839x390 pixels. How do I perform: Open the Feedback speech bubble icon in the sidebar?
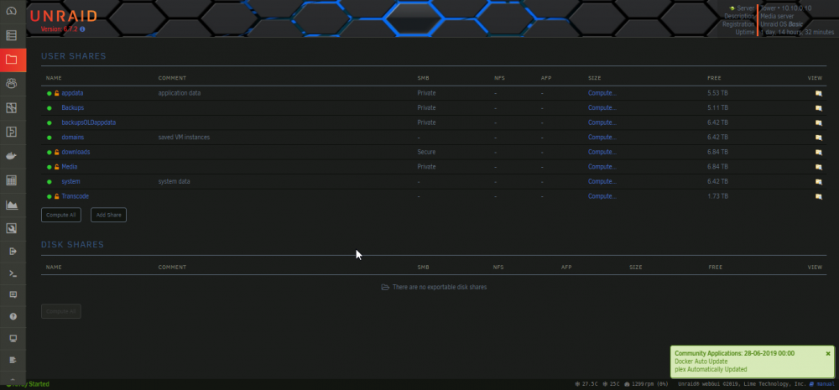coord(13,294)
